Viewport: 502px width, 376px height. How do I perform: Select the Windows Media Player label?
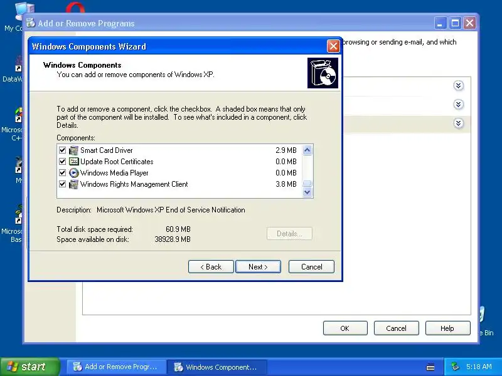tap(114, 173)
